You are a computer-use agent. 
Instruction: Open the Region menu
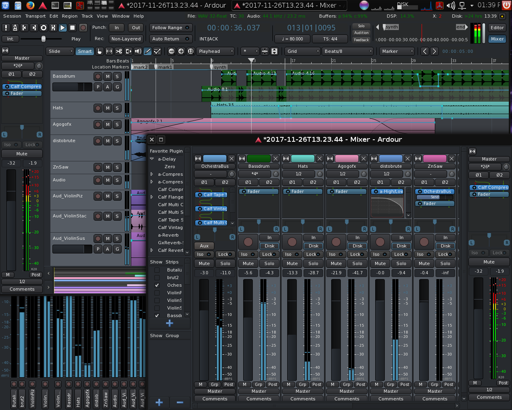(x=70, y=16)
